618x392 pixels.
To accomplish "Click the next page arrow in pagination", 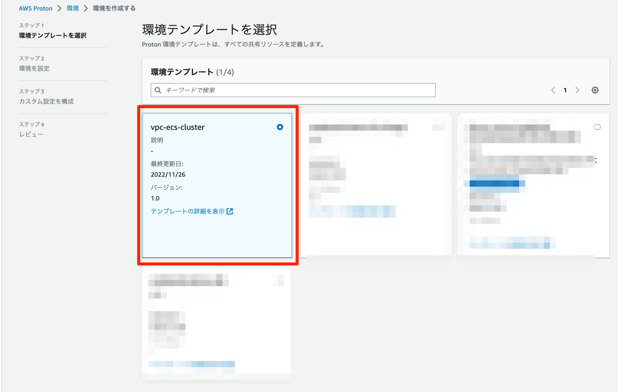I will coord(577,90).
